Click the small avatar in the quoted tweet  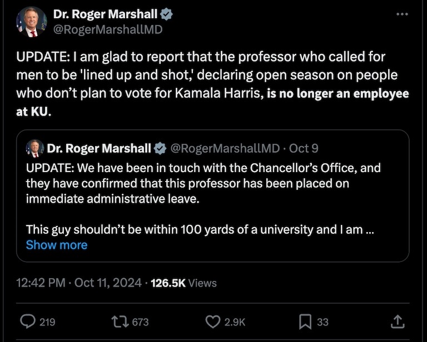35,148
